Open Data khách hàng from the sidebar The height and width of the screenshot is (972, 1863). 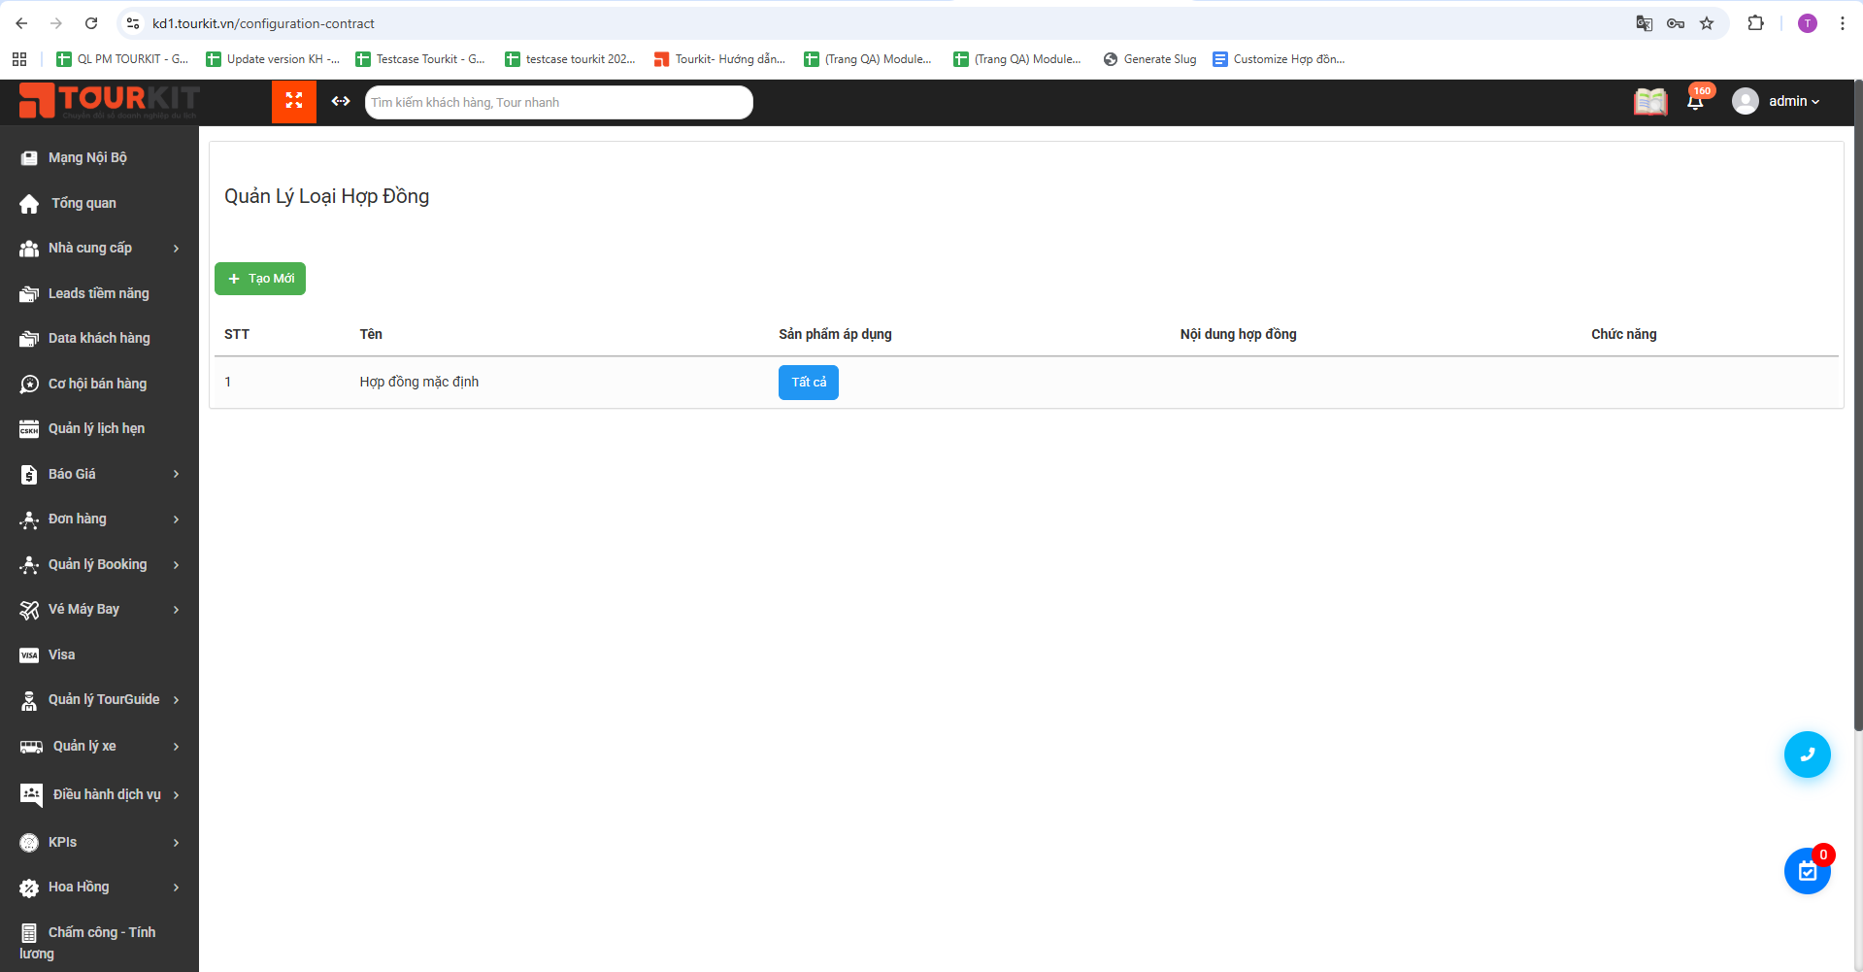[97, 338]
